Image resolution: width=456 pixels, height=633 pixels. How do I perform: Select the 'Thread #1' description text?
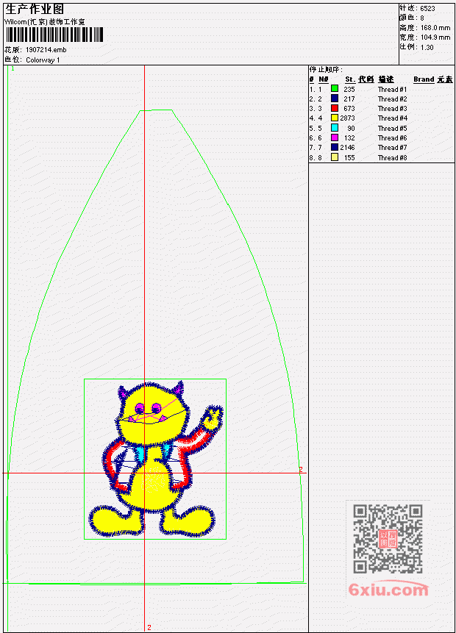[x=392, y=89]
